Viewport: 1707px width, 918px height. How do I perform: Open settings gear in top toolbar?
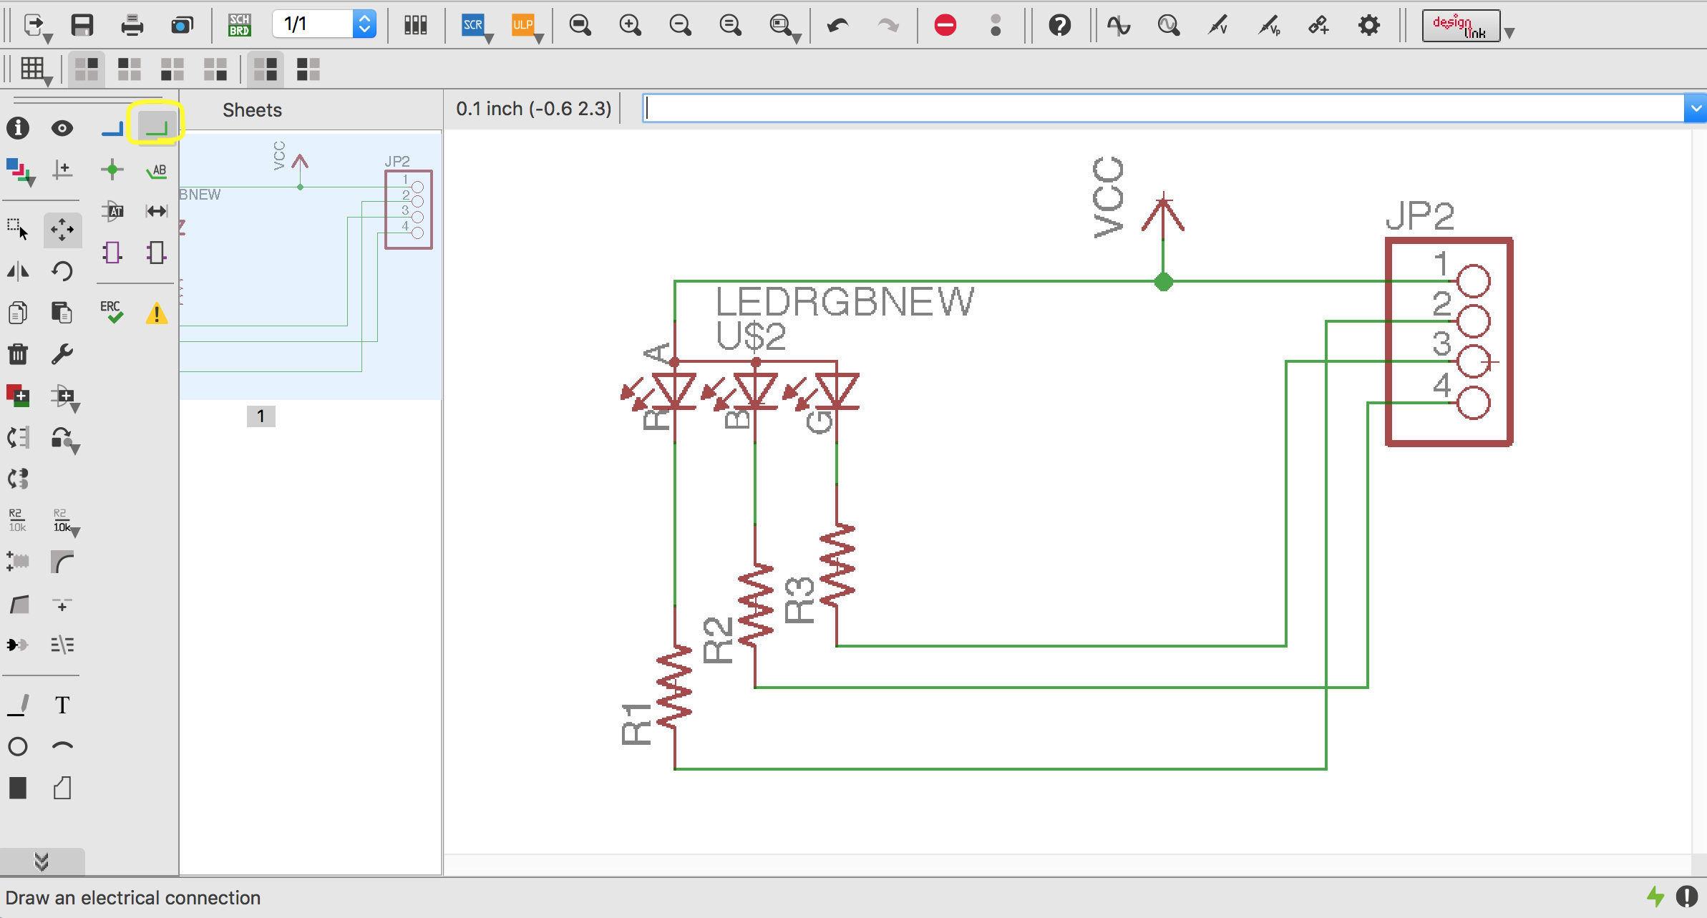[x=1368, y=26]
